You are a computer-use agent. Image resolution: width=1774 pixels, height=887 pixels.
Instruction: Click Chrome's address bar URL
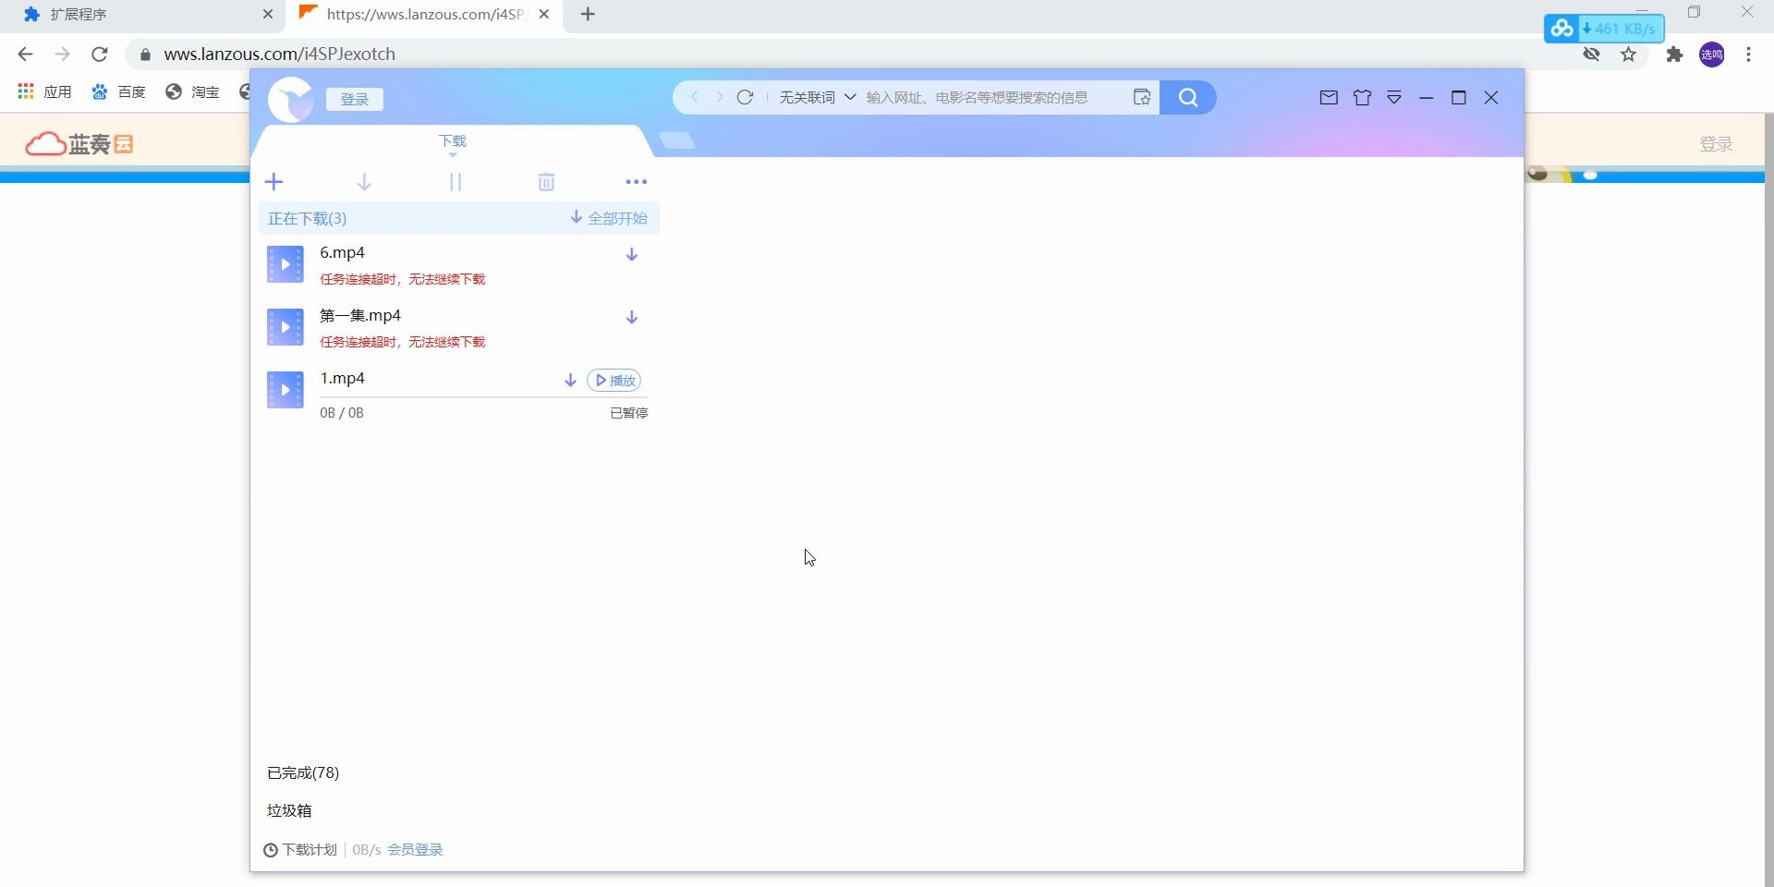click(x=280, y=55)
